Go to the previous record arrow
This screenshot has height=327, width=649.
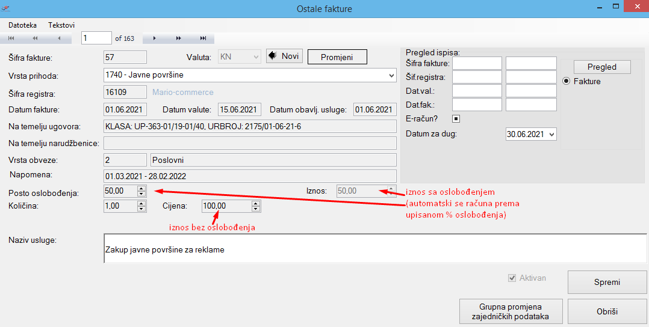(59, 38)
